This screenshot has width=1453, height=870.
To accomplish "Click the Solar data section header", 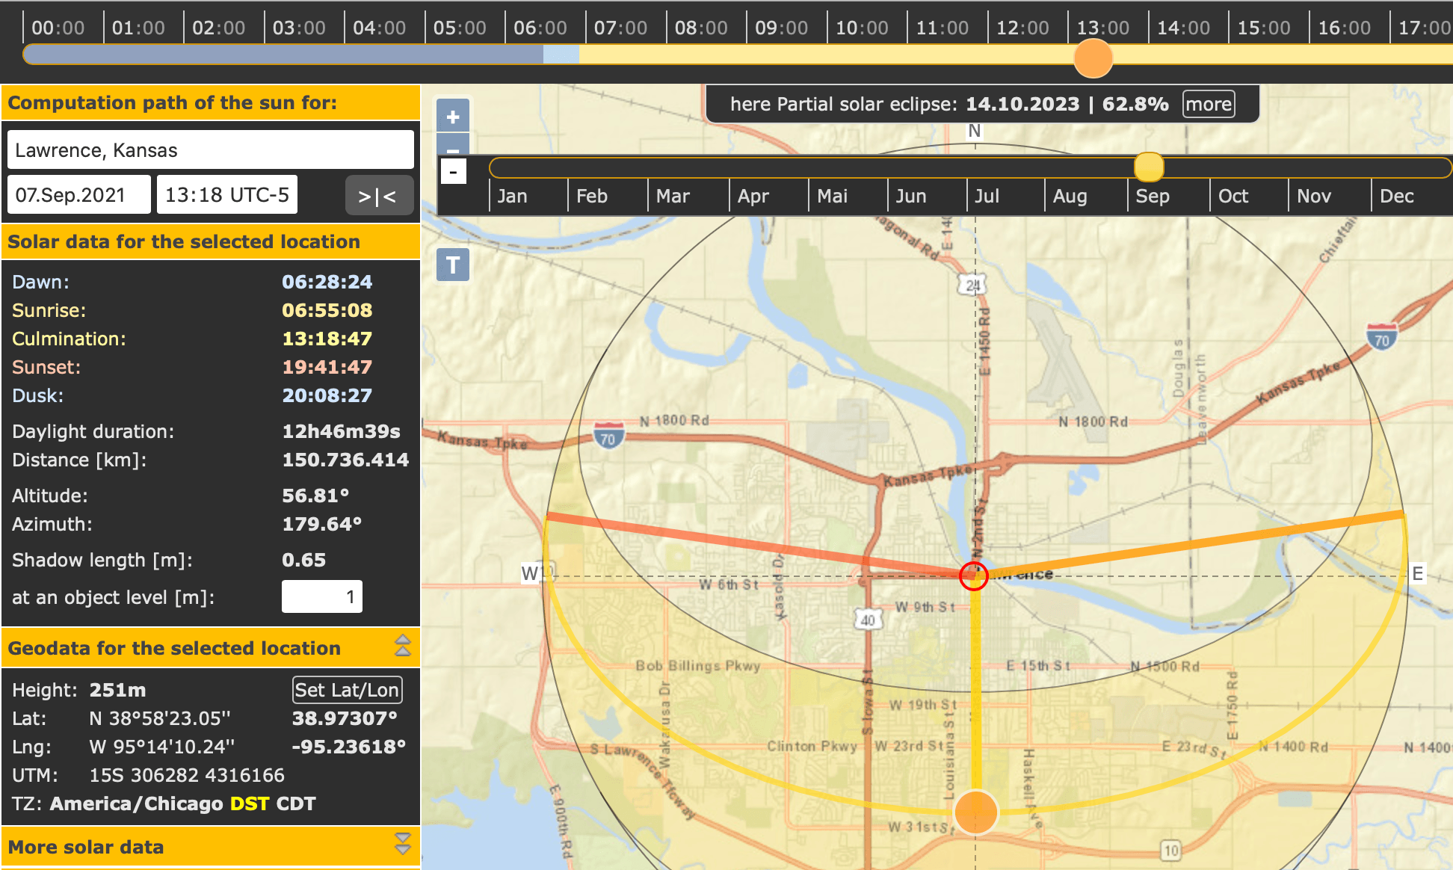I will (x=211, y=241).
